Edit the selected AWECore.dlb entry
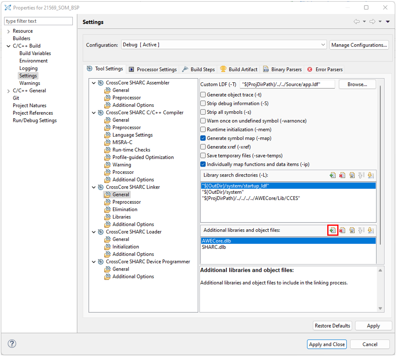The height and width of the screenshot is (356, 396). point(351,230)
